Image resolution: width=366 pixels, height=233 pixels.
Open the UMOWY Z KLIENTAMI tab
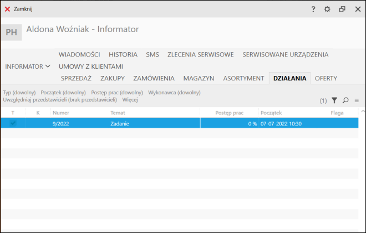coord(91,67)
